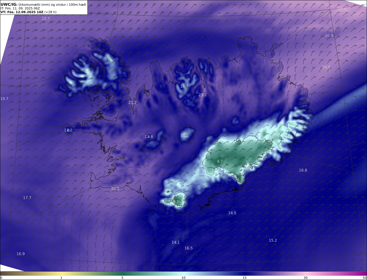Select the 14.1 value label
Viewport: 367px width, 280px height.
pyautogui.click(x=176, y=242)
